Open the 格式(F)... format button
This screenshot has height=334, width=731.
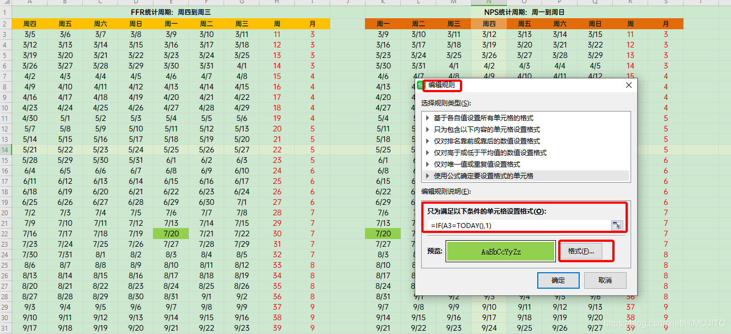(581, 251)
